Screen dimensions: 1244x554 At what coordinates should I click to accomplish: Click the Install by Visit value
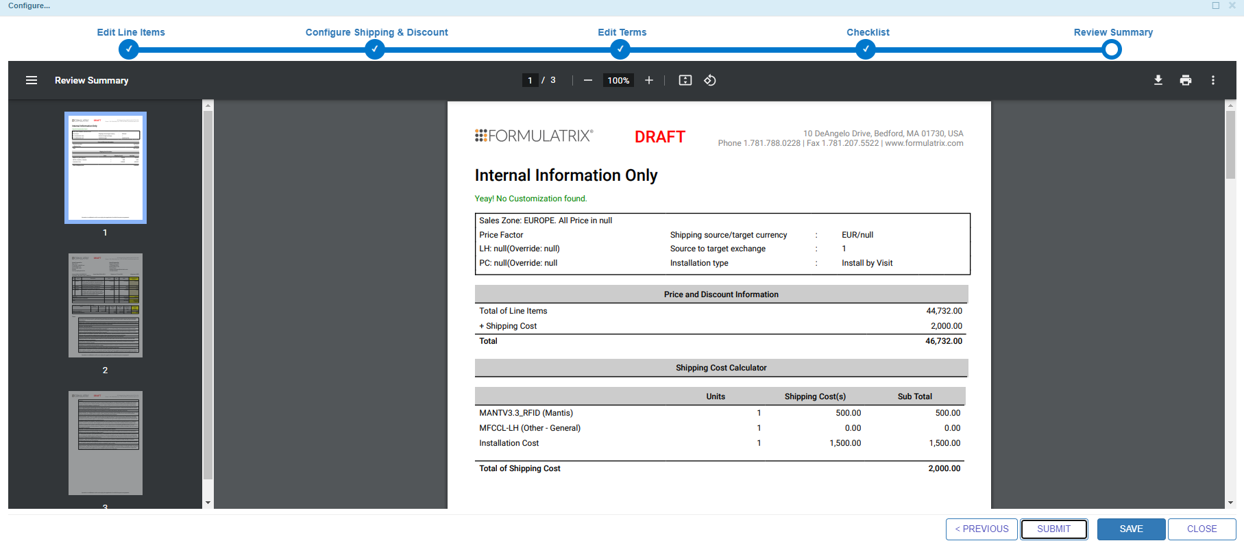click(x=867, y=263)
